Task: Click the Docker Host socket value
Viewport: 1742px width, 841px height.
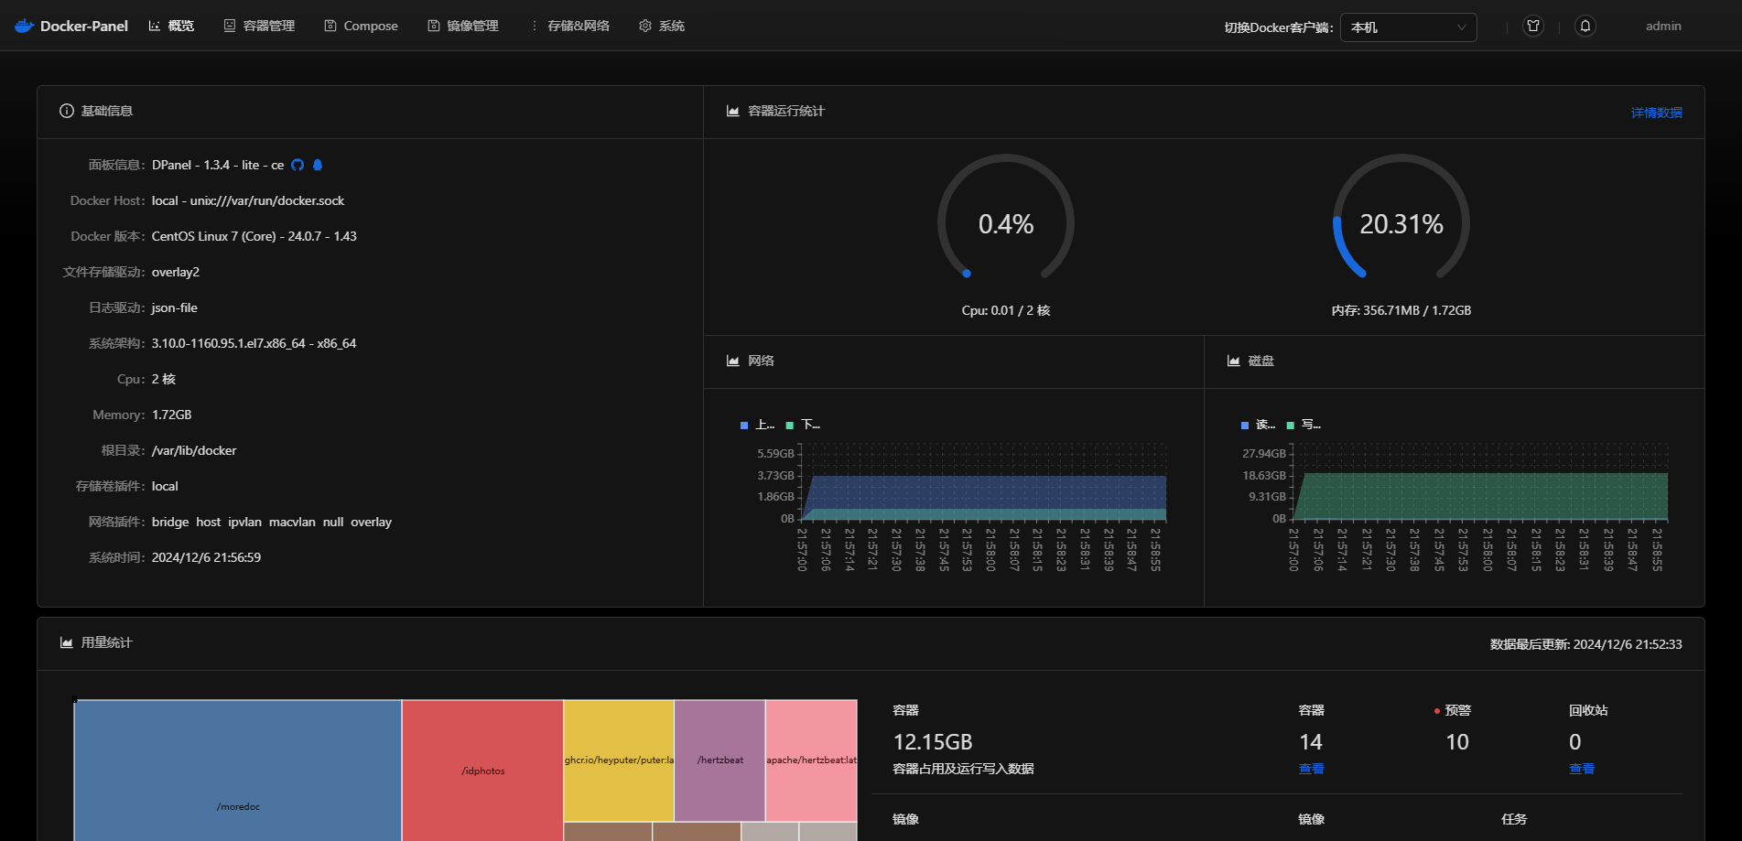Action: click(248, 200)
